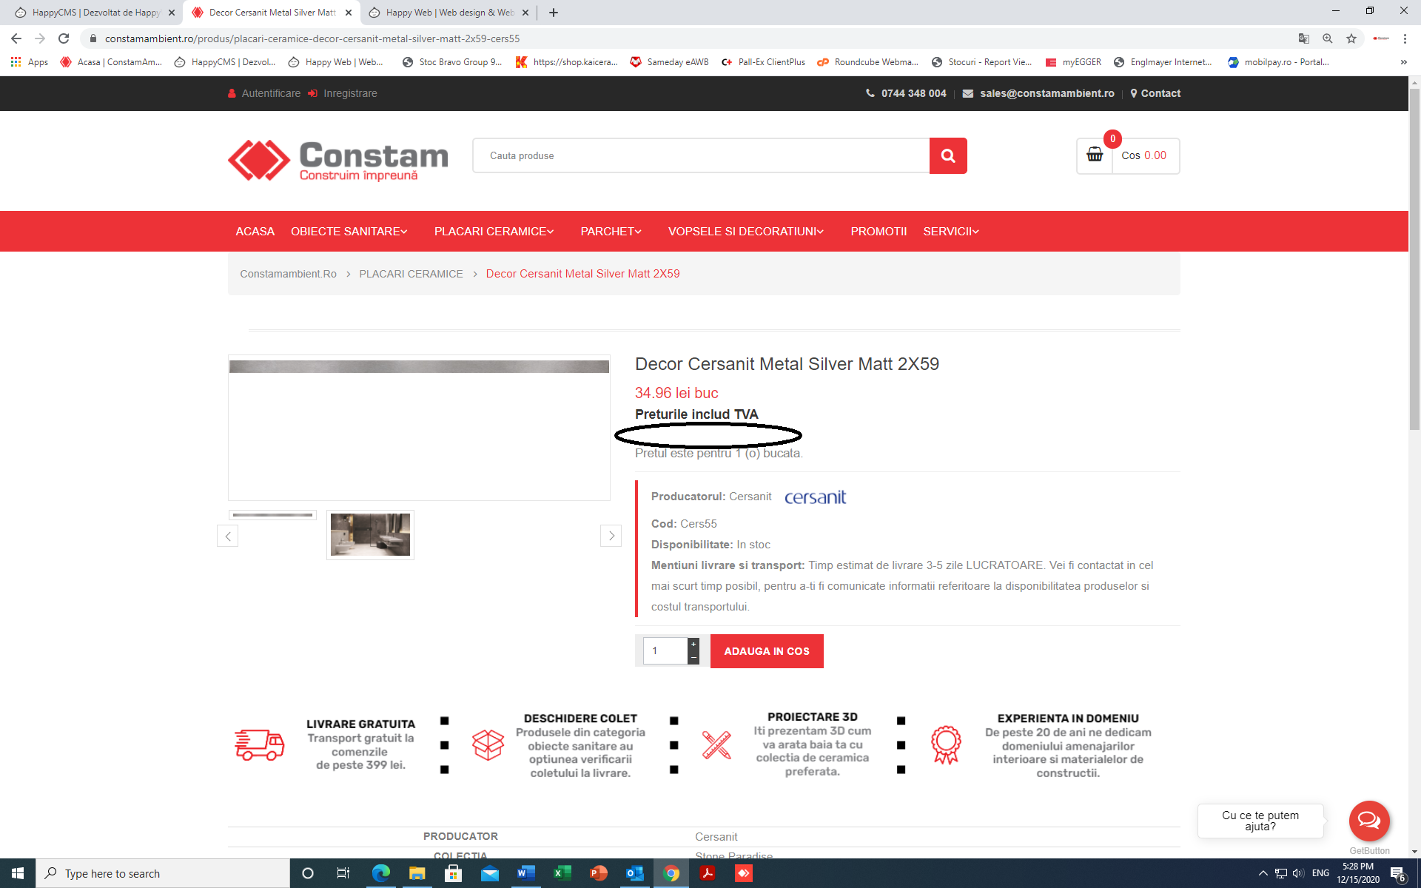1421x888 pixels.
Task: Increase quantity with the plus stepper
Action: (693, 644)
